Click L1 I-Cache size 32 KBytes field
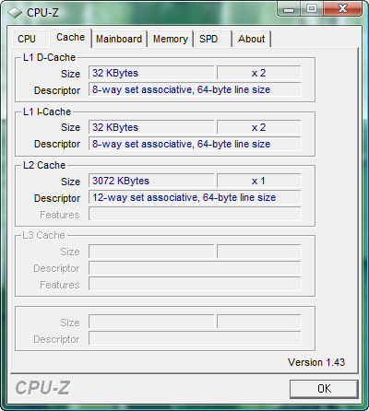369x411 pixels. click(151, 127)
